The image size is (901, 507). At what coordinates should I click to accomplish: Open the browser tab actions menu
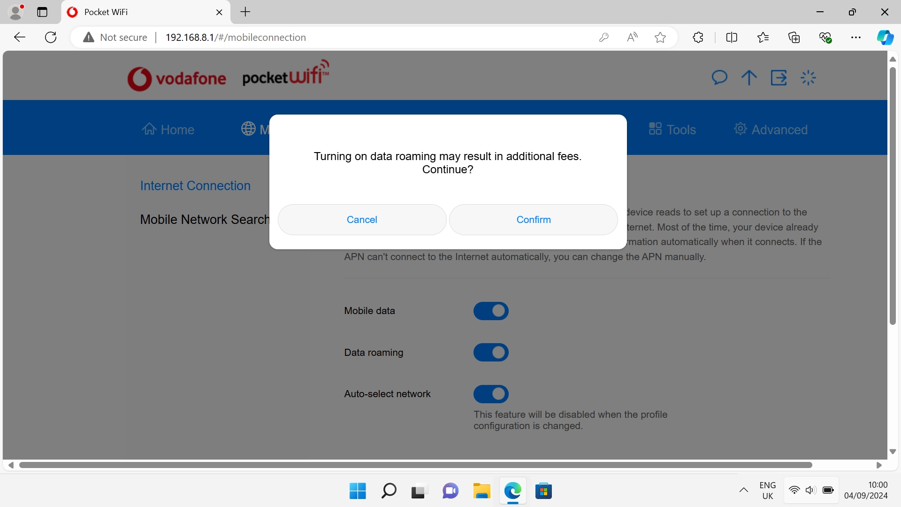(42, 12)
